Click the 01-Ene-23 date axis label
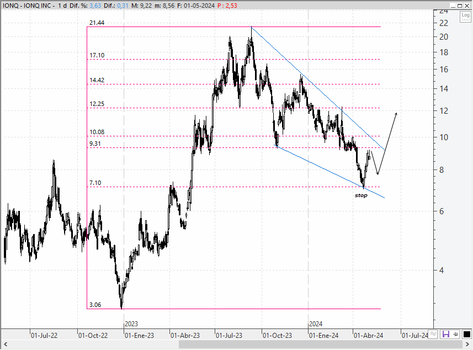 tap(140, 336)
